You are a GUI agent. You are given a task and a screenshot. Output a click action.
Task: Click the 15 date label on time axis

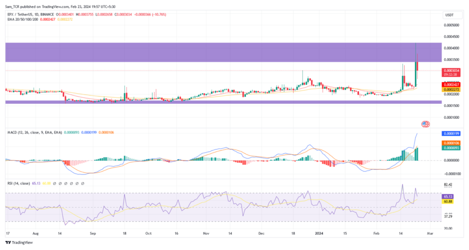point(345,234)
